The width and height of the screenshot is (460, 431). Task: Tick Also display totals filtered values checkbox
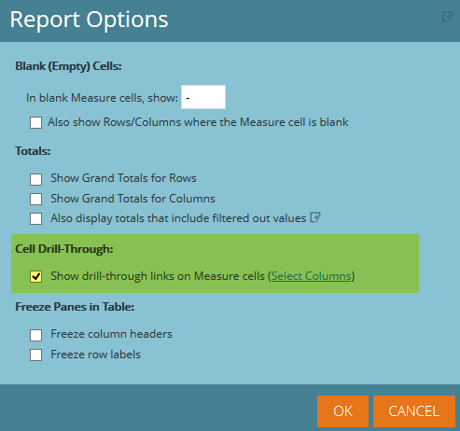pyautogui.click(x=35, y=218)
